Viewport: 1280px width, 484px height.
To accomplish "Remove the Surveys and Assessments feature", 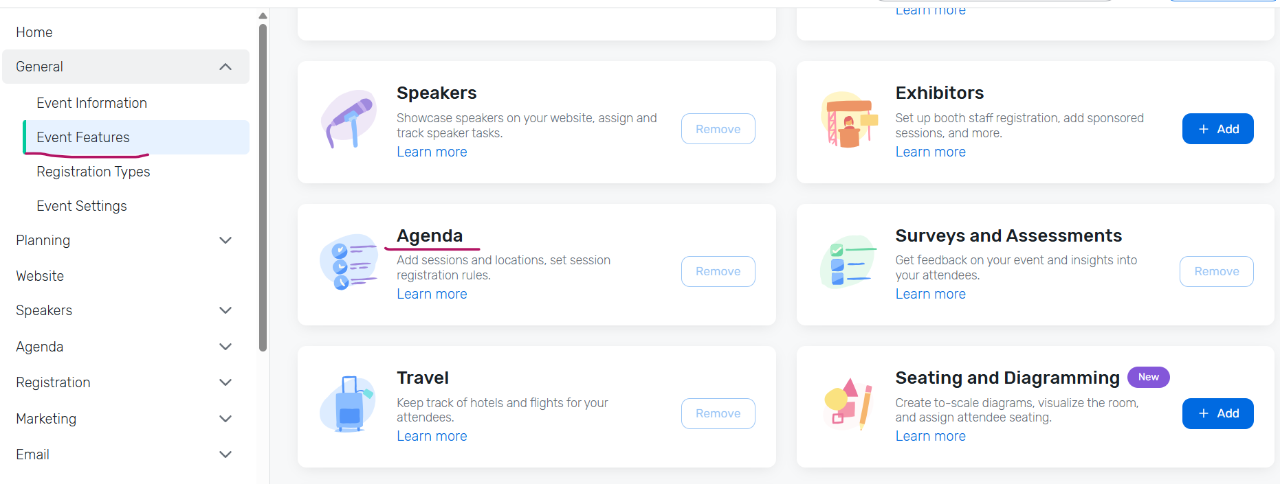I will pyautogui.click(x=1216, y=271).
